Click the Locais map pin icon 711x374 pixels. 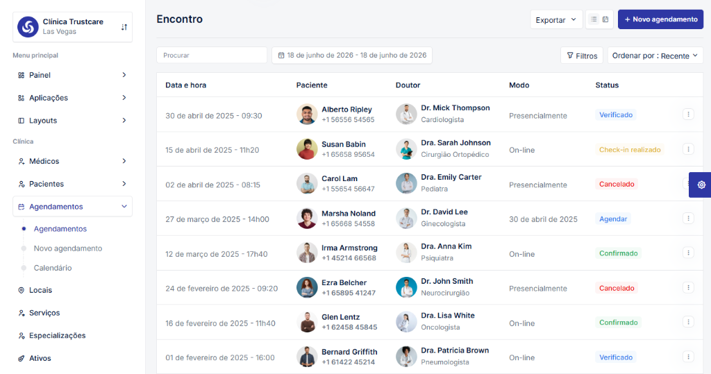coord(21,290)
